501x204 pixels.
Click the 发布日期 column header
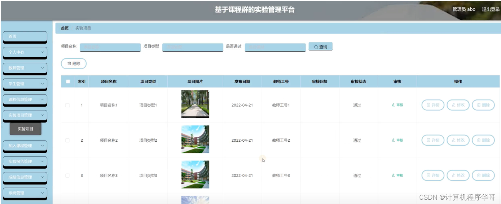(x=242, y=81)
